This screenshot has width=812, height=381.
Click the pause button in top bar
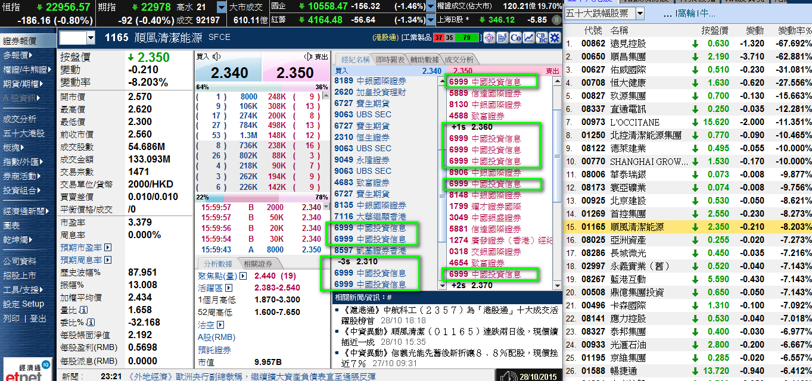(x=556, y=20)
